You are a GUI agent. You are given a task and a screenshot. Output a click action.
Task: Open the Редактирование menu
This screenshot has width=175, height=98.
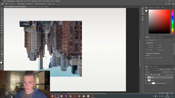(11, 1)
